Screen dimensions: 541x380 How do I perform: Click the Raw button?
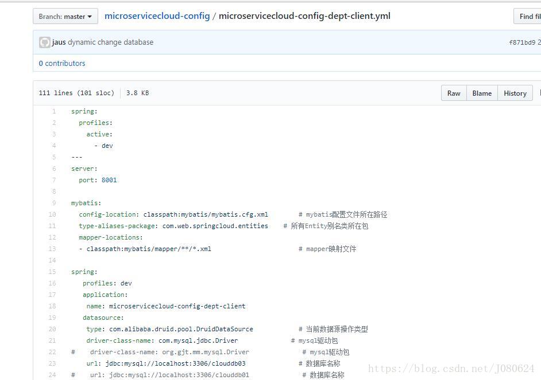[454, 93]
